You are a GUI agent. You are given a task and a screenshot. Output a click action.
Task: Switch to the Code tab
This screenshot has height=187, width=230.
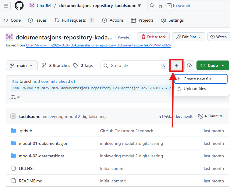pyautogui.click(x=12, y=20)
